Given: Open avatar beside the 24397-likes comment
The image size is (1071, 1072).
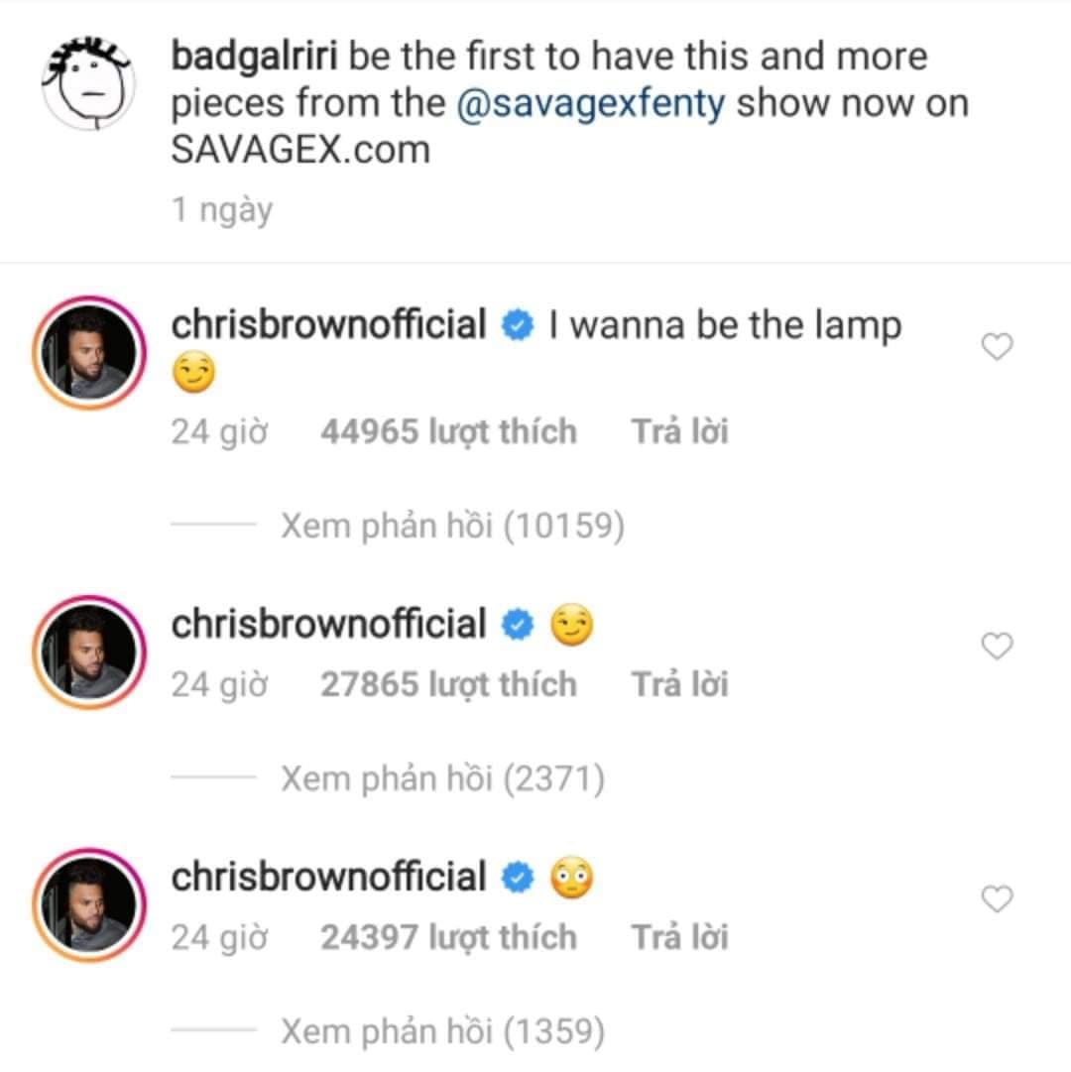Looking at the screenshot, I should 88,903.
